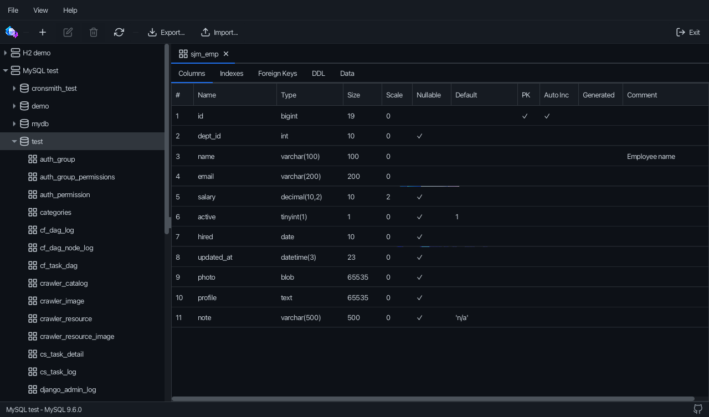Click the crawler_image table grid icon
709x417 pixels.
click(x=33, y=301)
